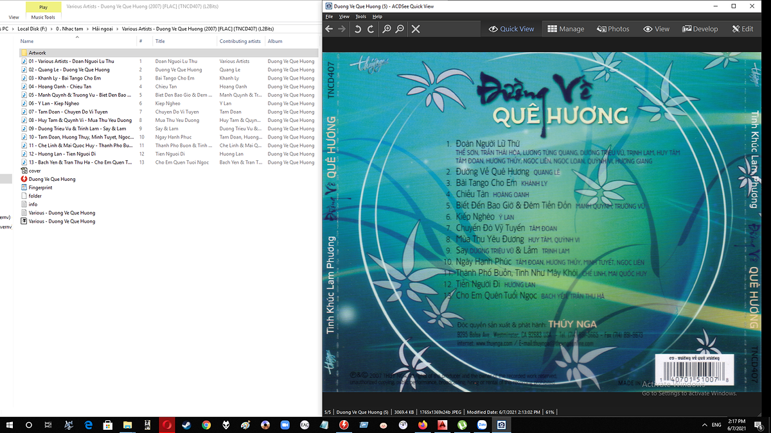Image resolution: width=771 pixels, height=433 pixels.
Task: Open Firefox from taskbar
Action: click(x=422, y=425)
